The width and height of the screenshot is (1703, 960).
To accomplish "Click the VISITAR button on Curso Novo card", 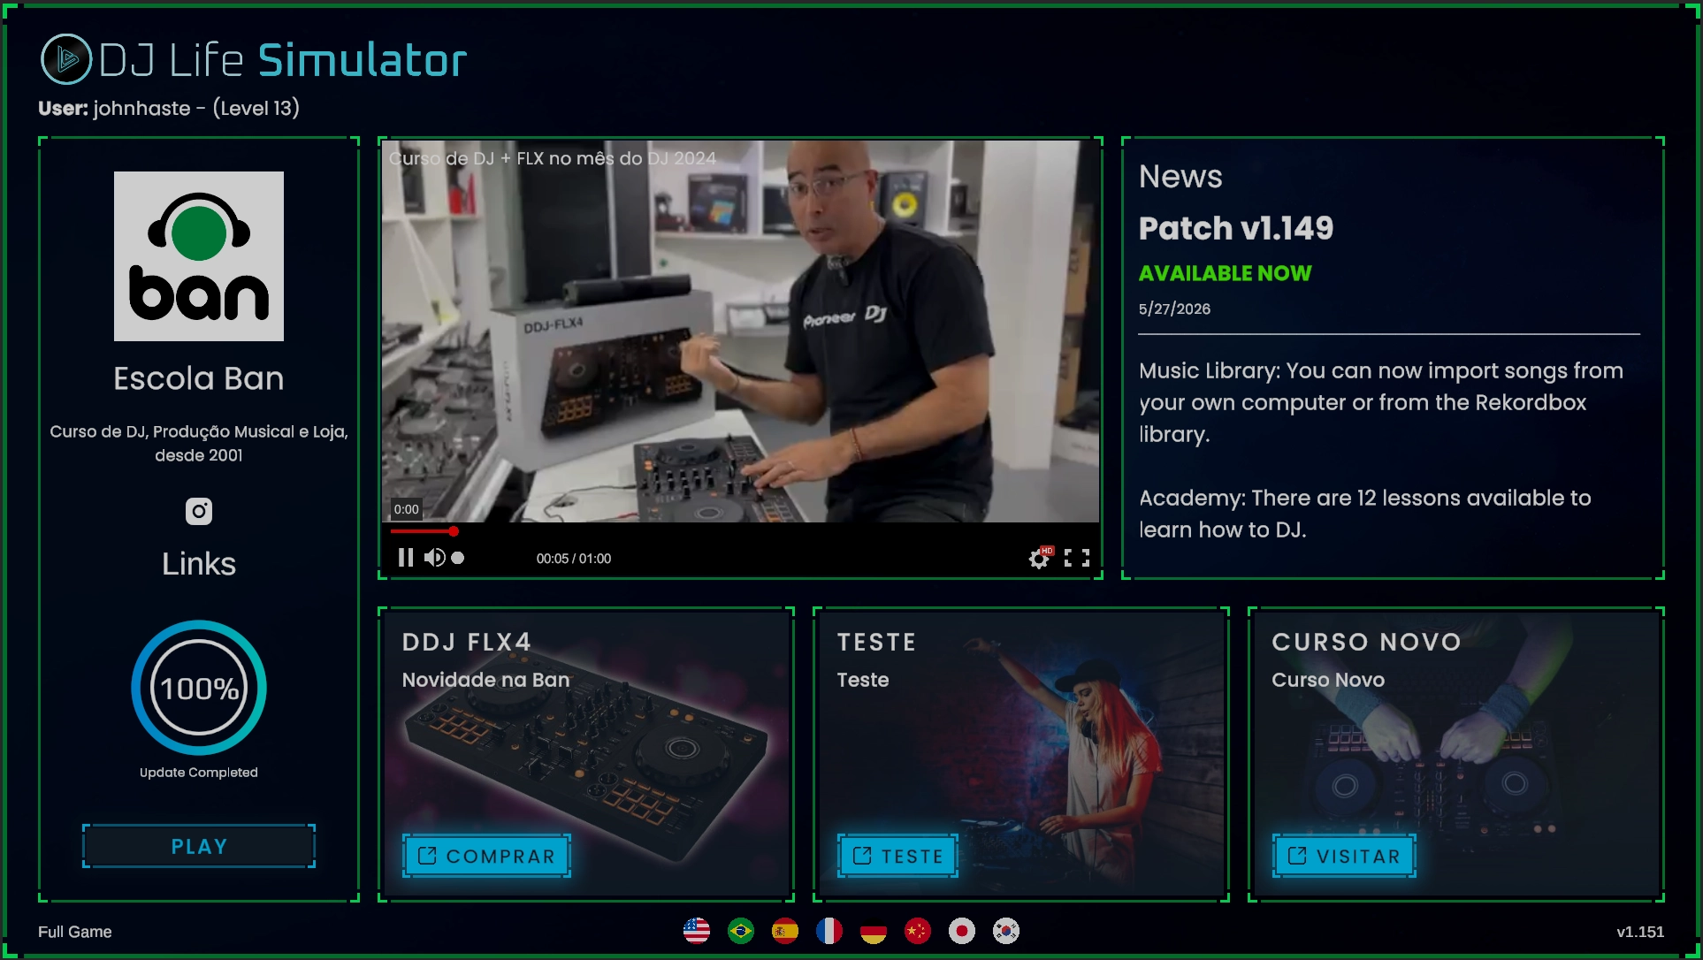I will (x=1344, y=856).
